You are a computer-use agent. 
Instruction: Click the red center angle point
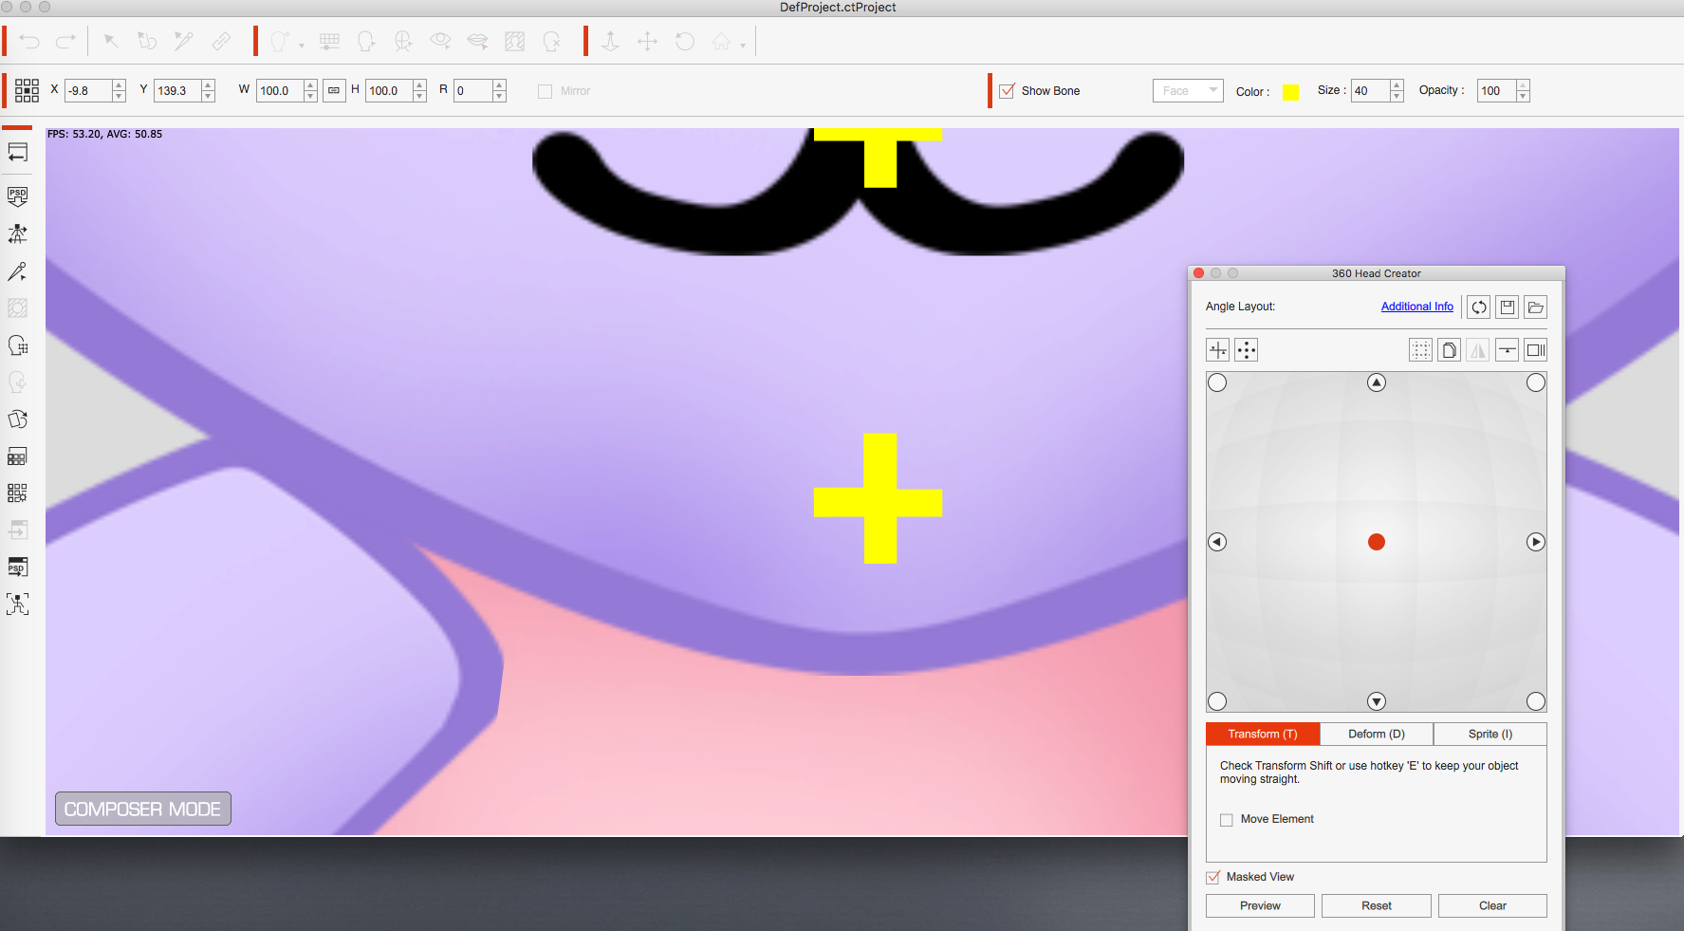(x=1377, y=542)
